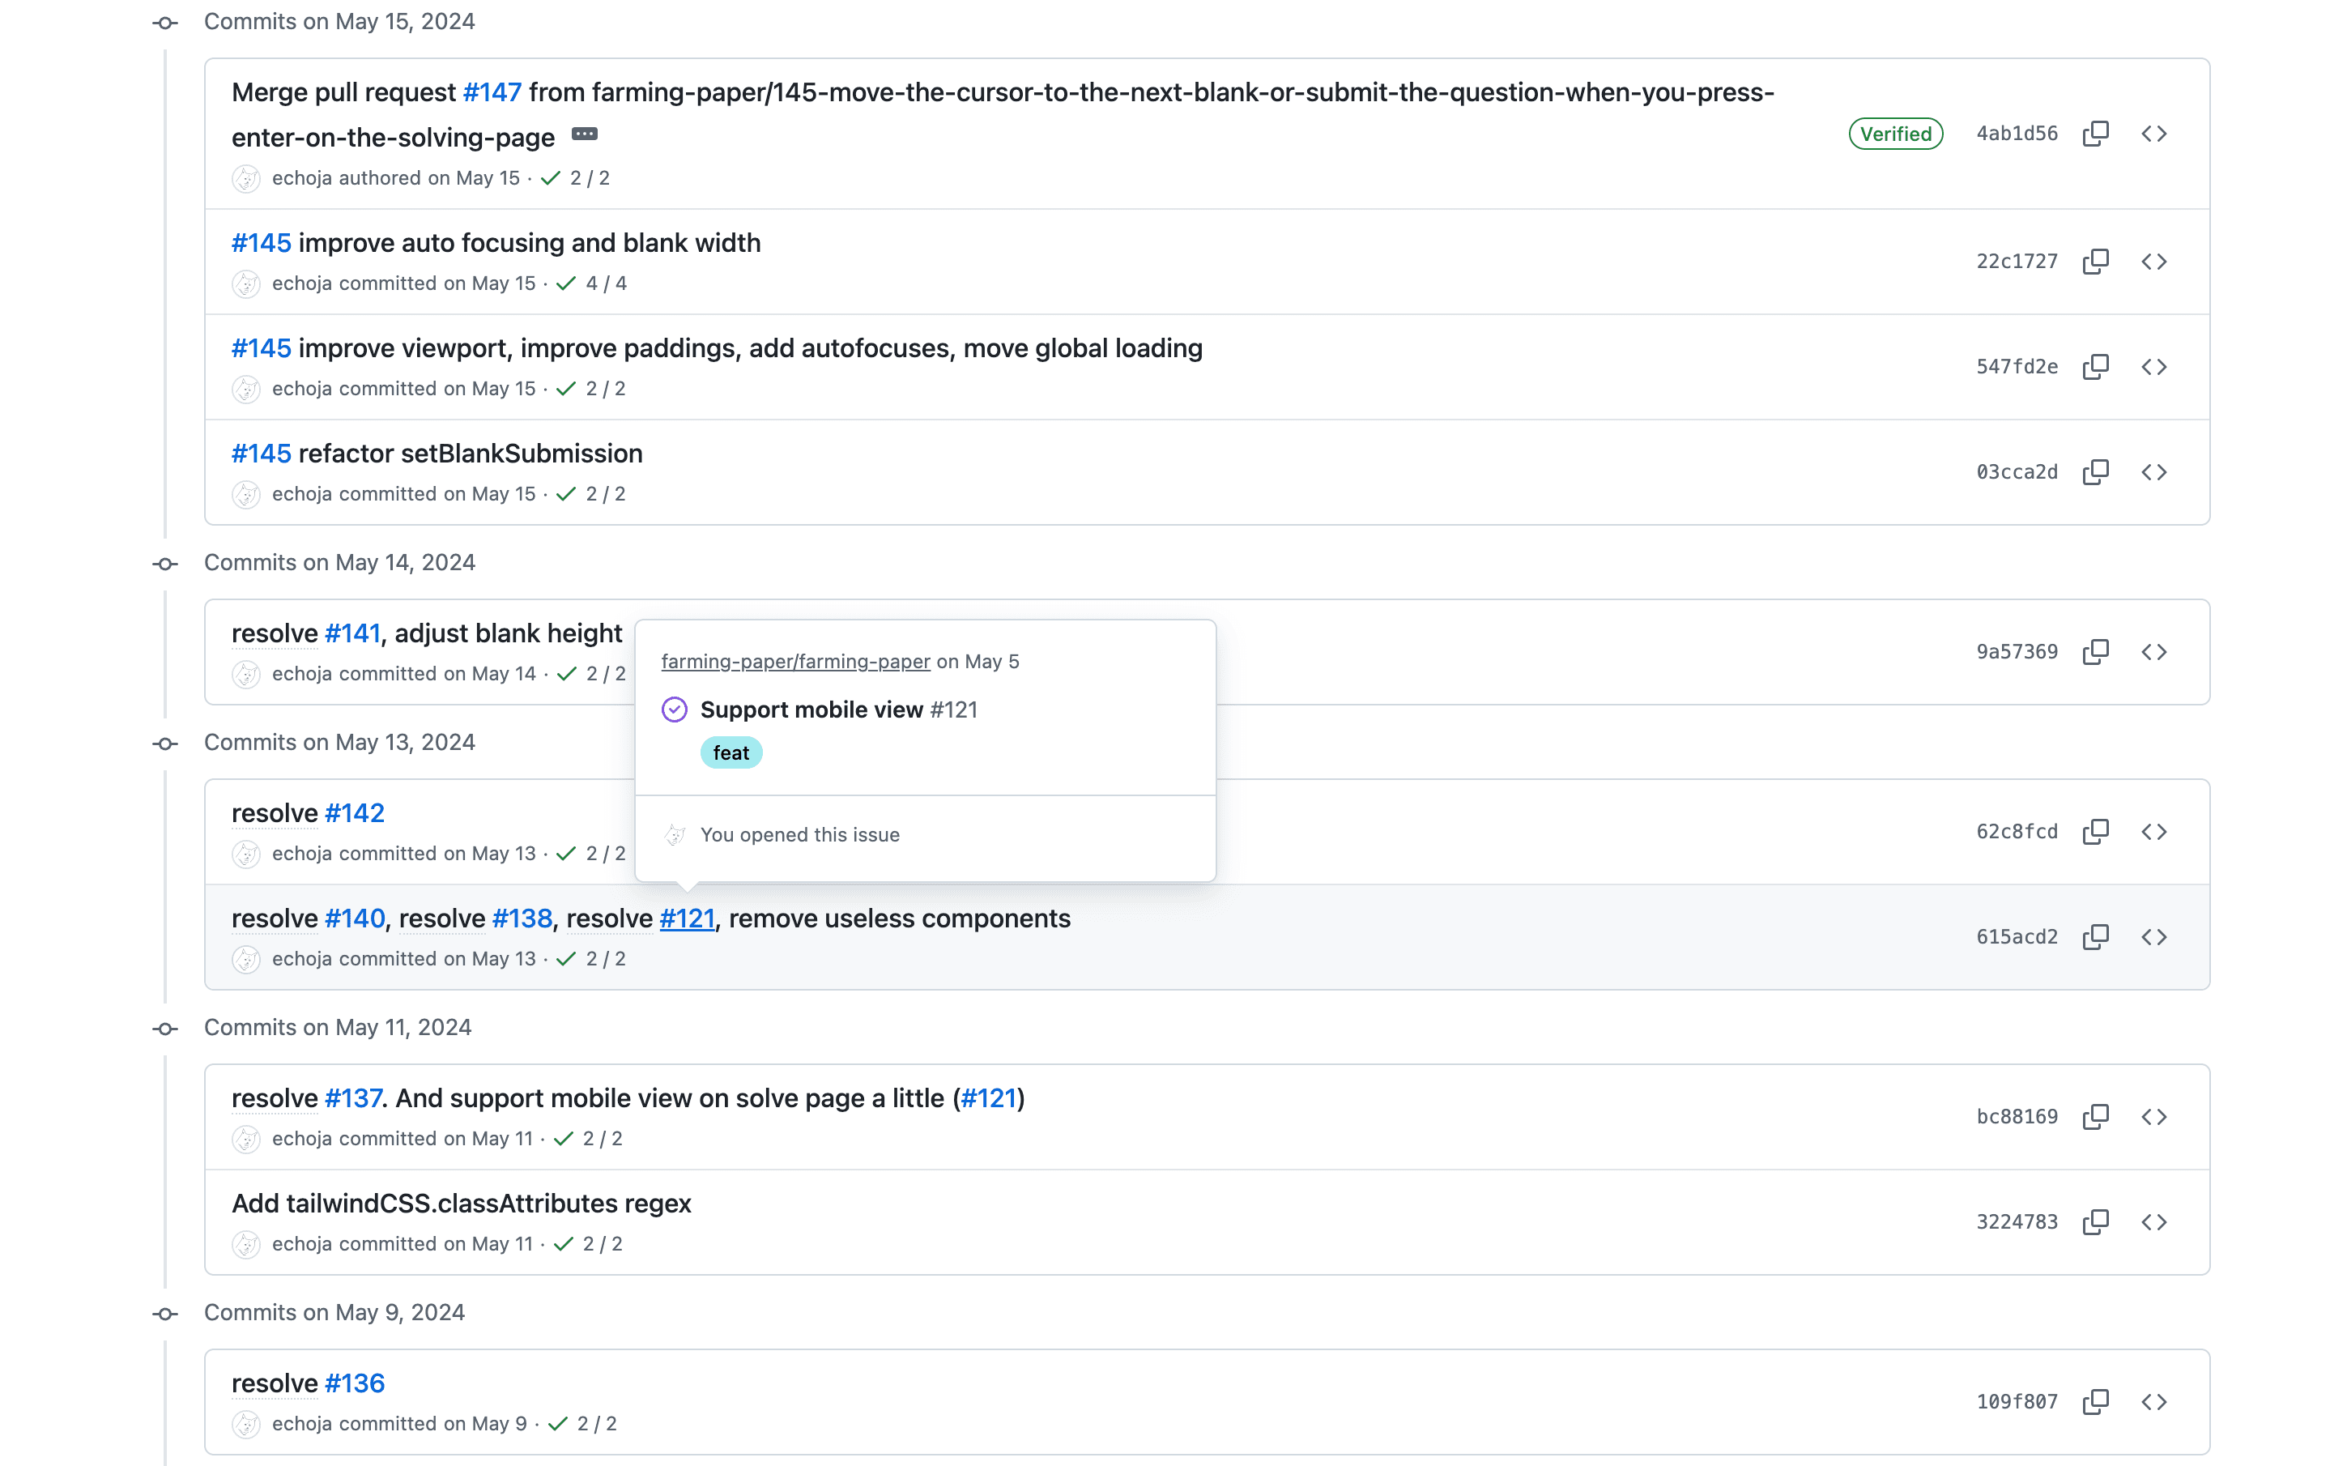Screen dimensions: 2347x1466
Task: Copy the SHA of commit 109f807
Action: click(2095, 1401)
